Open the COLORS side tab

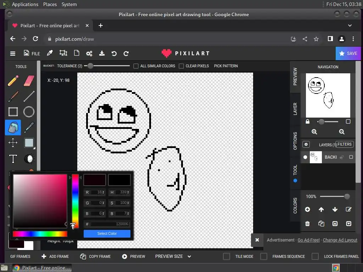click(x=295, y=205)
